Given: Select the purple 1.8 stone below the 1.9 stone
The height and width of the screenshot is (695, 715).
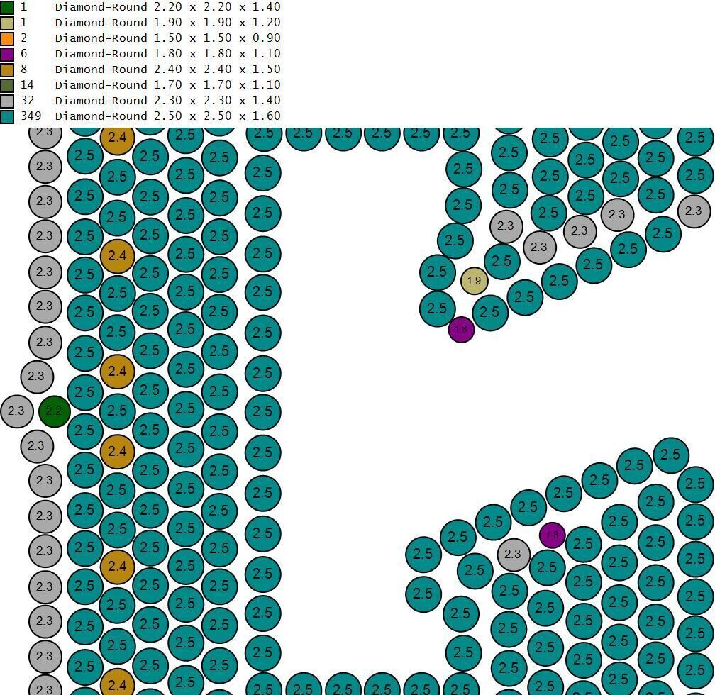Looking at the screenshot, I should pos(462,329).
